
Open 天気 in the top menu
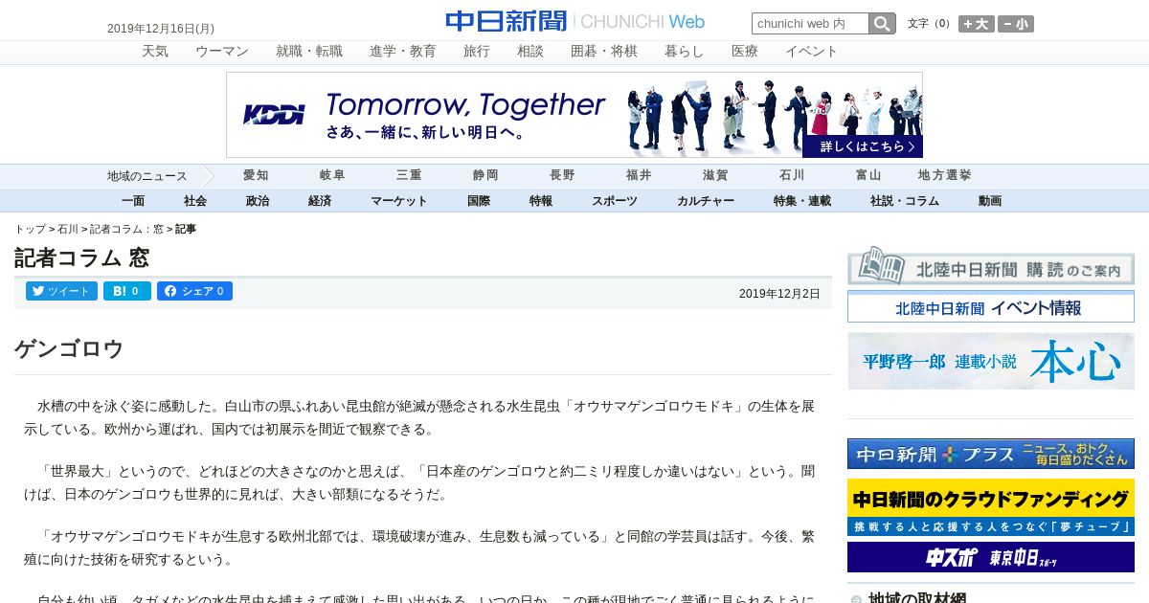pos(155,52)
